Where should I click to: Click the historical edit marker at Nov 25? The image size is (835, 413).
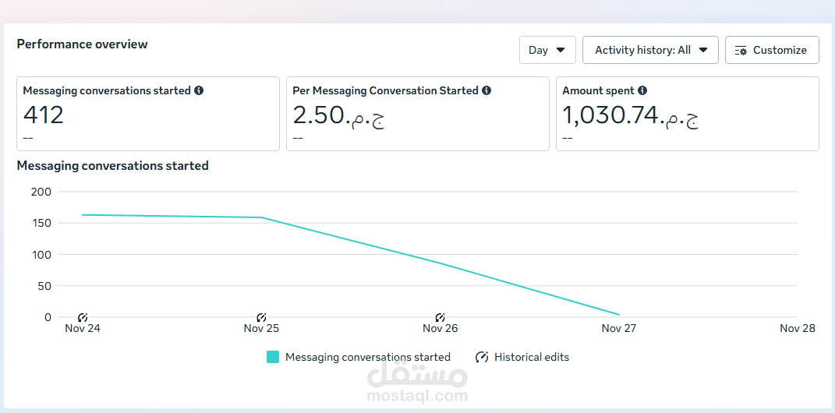[x=261, y=317]
